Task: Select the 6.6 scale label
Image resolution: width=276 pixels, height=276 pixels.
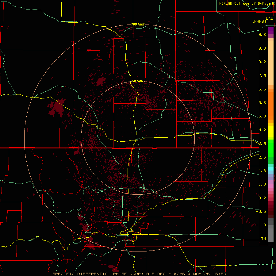Action: [x=262, y=89]
